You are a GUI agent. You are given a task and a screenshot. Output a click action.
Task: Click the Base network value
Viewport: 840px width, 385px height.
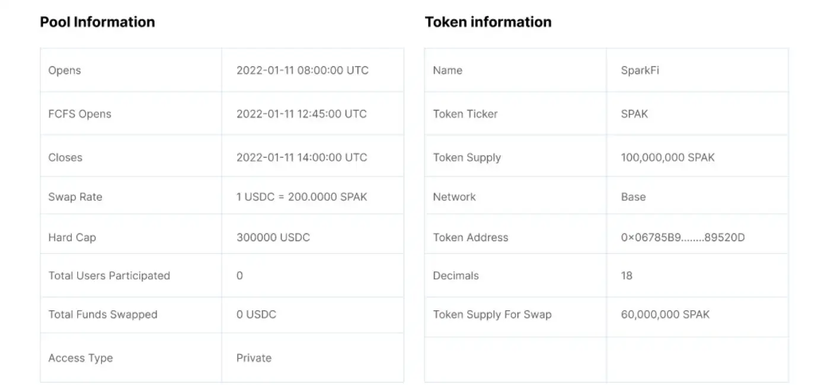point(633,197)
